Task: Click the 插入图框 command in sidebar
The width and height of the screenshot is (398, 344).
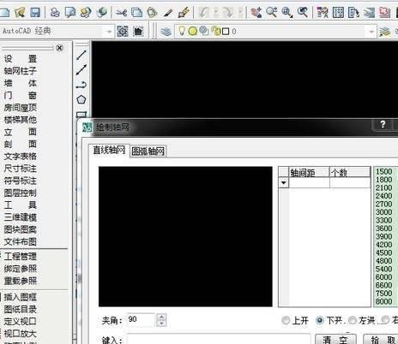Action: (x=20, y=297)
